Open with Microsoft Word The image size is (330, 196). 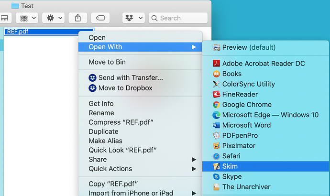pos(265,125)
